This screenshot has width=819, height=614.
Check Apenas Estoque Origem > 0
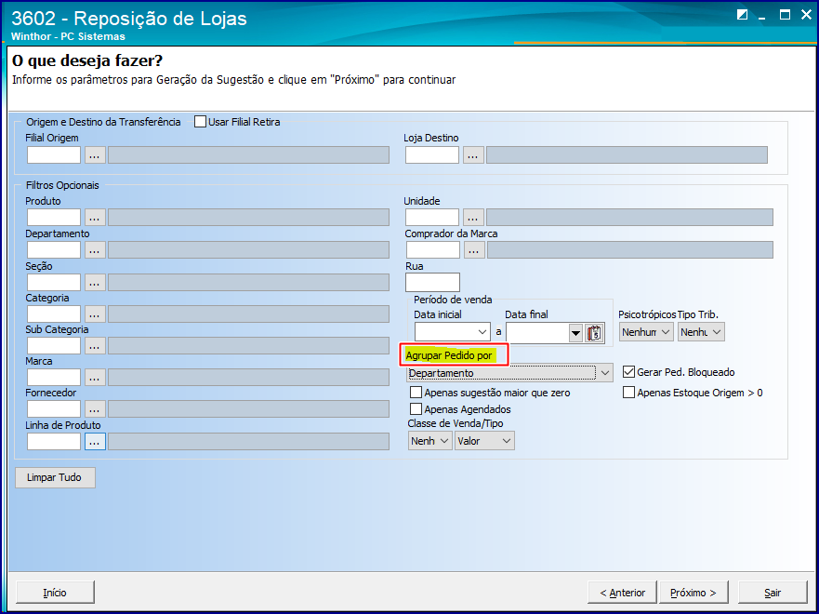(628, 393)
